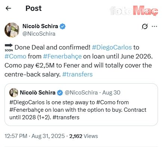Go back using the left arrow

[x=8, y=8]
